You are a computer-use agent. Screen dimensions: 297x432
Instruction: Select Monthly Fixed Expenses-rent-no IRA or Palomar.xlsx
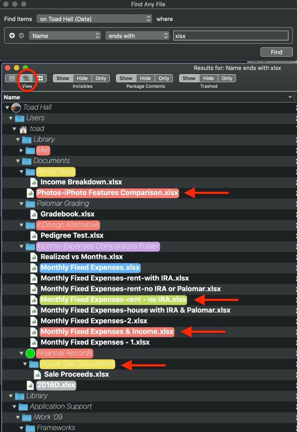pos(131,289)
